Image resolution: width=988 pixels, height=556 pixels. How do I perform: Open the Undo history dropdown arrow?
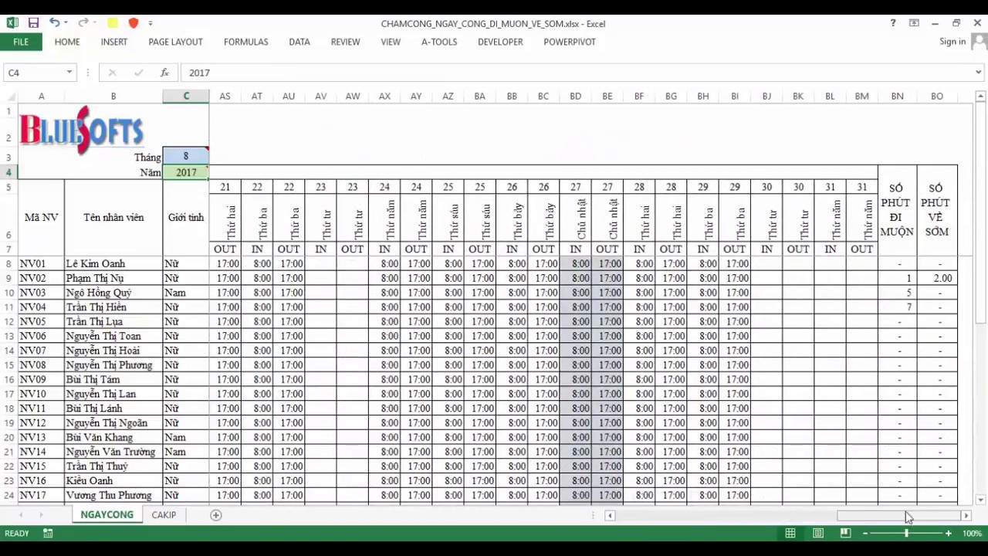(66, 23)
